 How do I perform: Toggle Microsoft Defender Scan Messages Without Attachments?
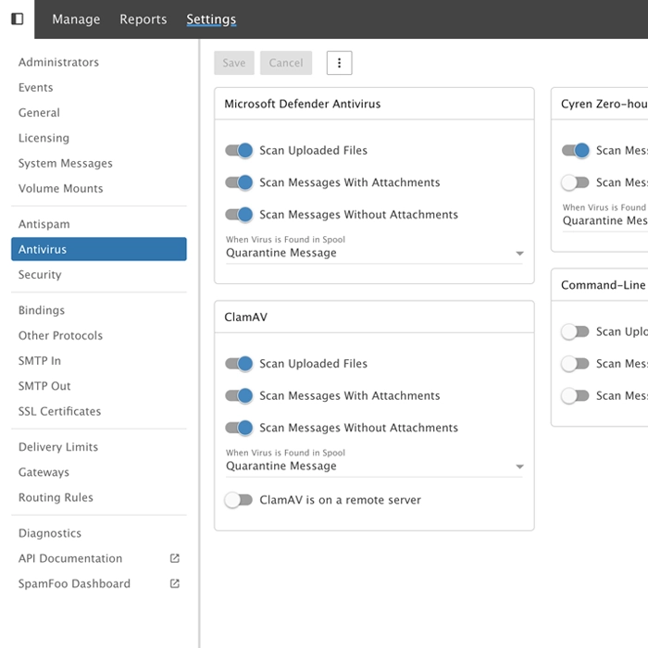[x=239, y=215]
